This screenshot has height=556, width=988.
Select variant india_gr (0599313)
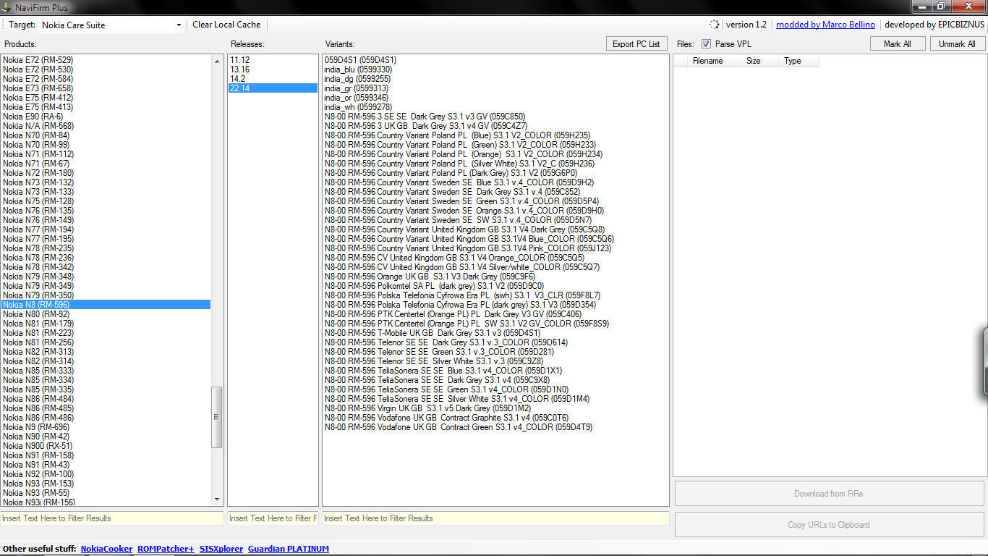point(495,88)
